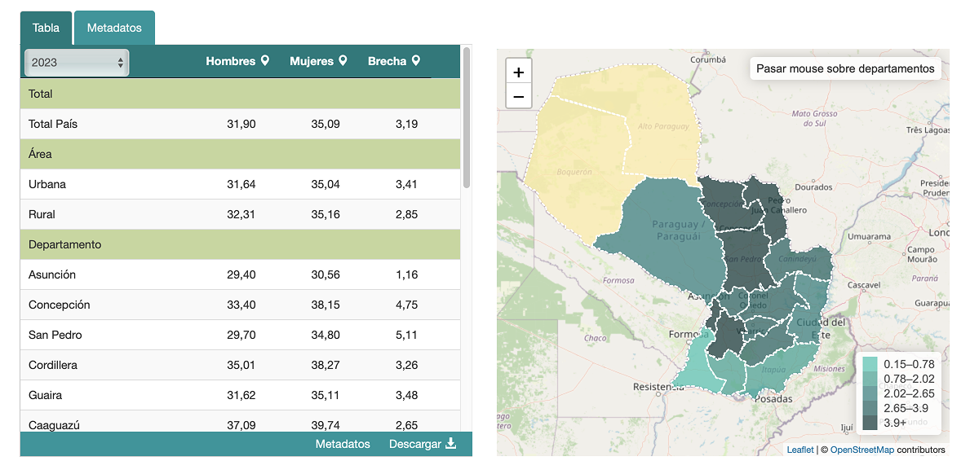Click the darkest 3.9+ legend swatch
Viewport: 970px width, 474px height.
[x=870, y=423]
